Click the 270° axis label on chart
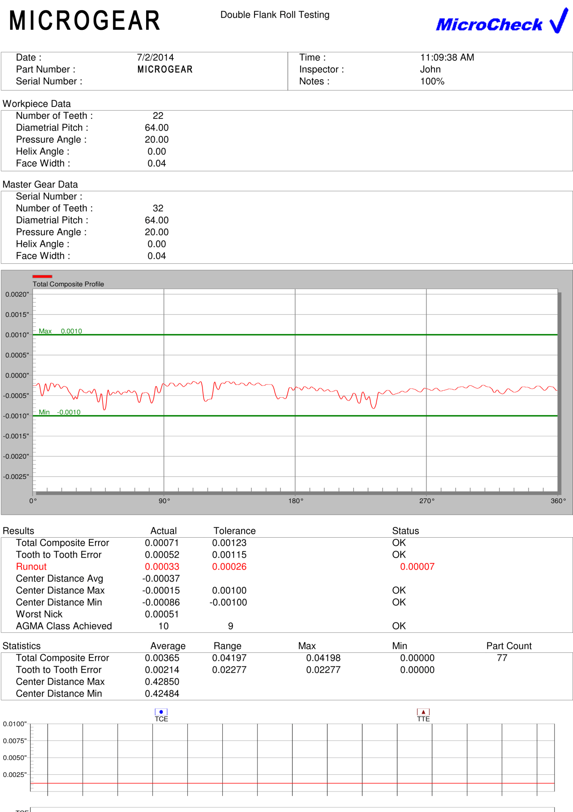 pos(426,501)
